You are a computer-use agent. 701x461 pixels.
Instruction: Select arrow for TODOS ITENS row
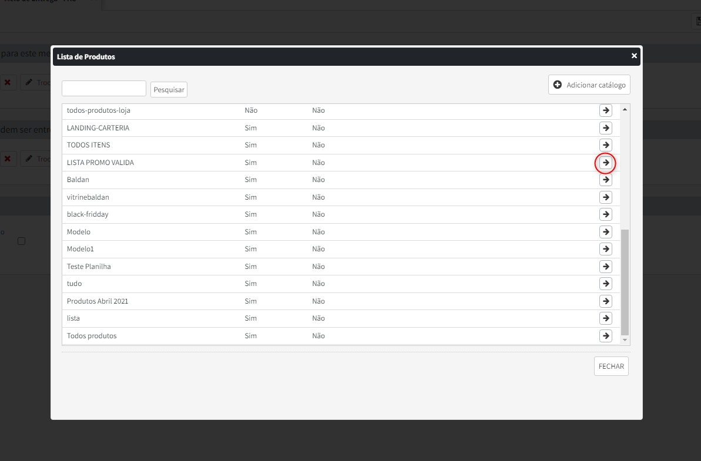pos(605,144)
